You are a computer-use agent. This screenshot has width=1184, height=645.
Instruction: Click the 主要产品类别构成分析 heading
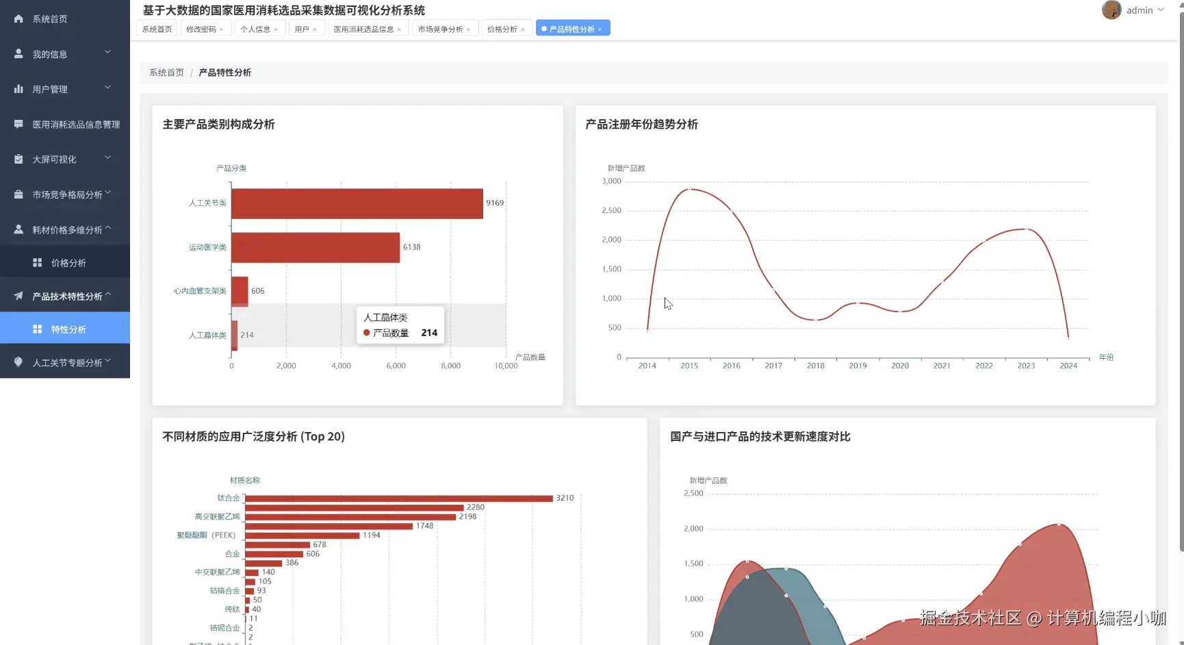[x=218, y=125]
